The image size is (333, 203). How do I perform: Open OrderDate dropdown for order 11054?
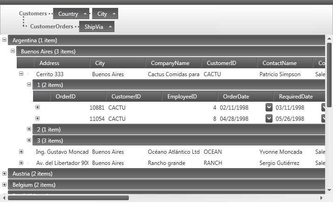pos(269,118)
